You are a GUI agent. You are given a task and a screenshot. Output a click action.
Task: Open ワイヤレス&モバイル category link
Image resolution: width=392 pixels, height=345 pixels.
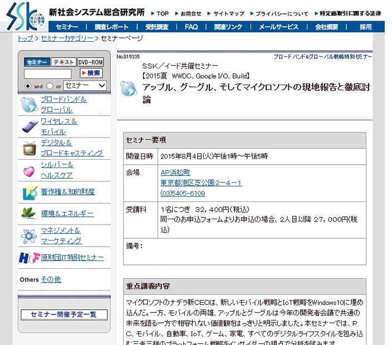59,126
